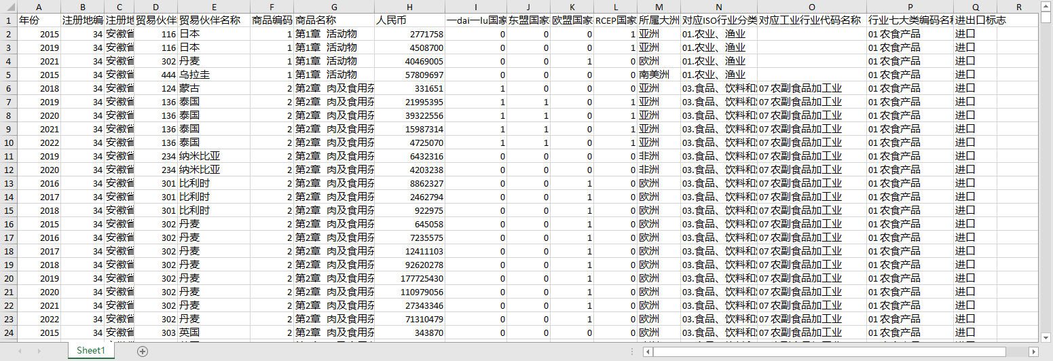Select row 1 header
1053x361 pixels.
coord(8,20)
